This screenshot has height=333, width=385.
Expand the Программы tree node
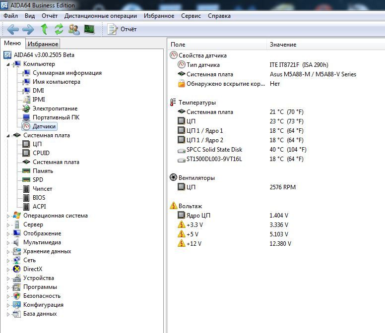8,287
